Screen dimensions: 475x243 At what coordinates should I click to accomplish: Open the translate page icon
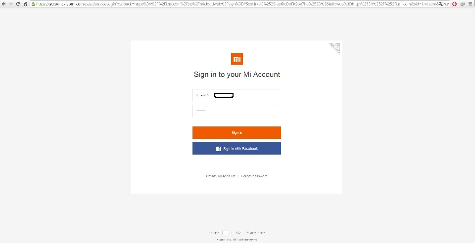[442, 4]
